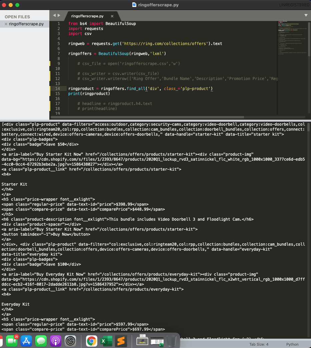Place cursor on 'BeautifulSoup' in line 1
This screenshot has height=348, width=311.
pyautogui.click(x=121, y=24)
